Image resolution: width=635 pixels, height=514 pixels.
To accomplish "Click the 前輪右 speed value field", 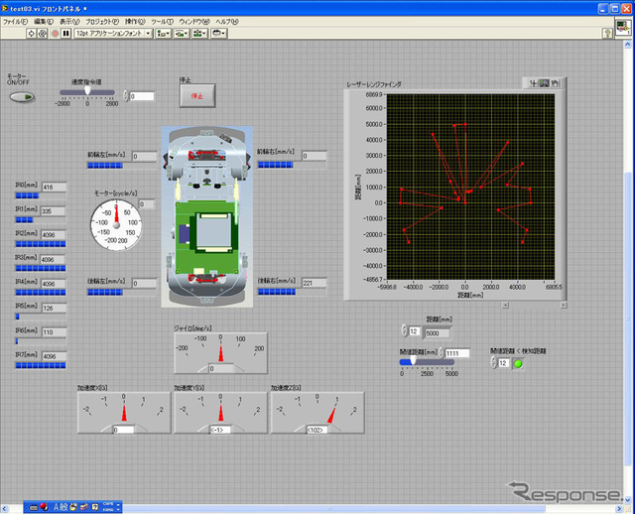I will pyautogui.click(x=315, y=156).
